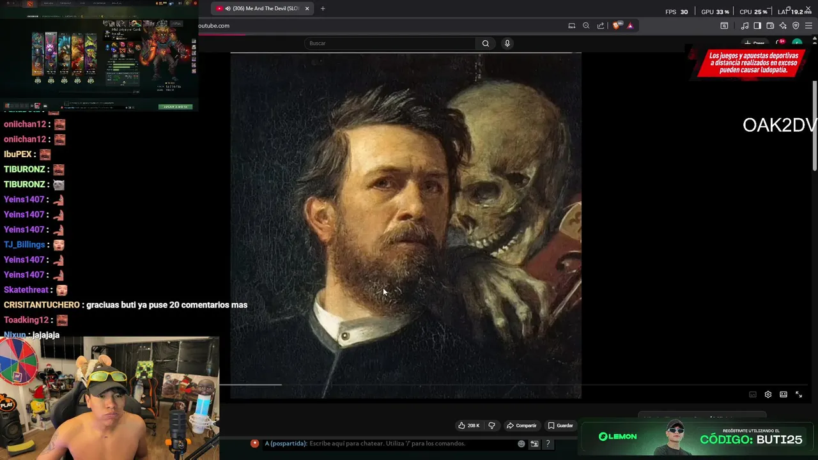Enter fullscreen on the video player
Viewport: 818px width, 460px height.
point(799,395)
